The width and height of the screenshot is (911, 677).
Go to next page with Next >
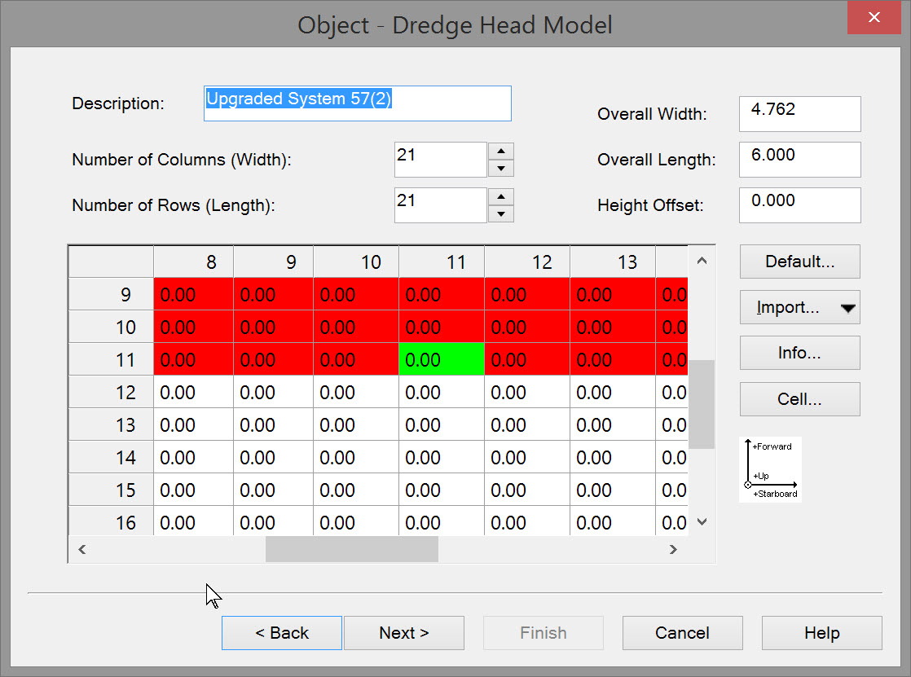[x=404, y=633]
